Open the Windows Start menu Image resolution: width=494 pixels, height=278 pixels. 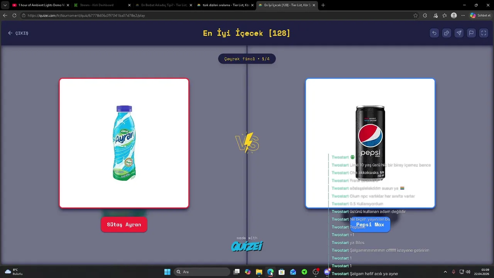167,272
